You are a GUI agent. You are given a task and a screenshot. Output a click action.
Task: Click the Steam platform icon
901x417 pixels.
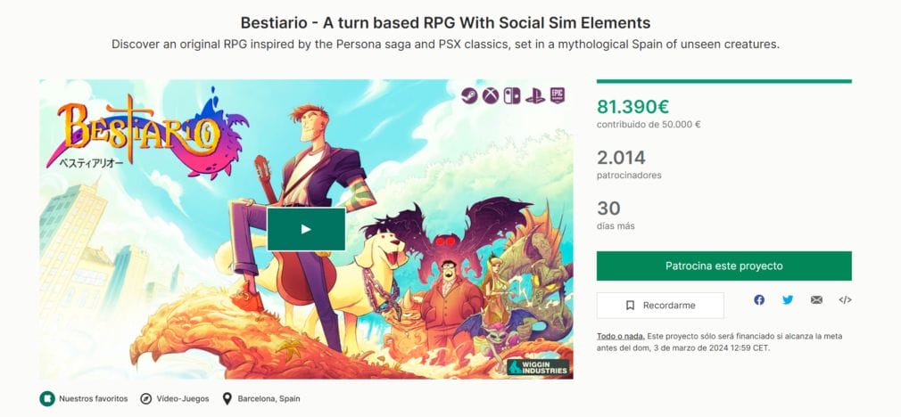[469, 95]
